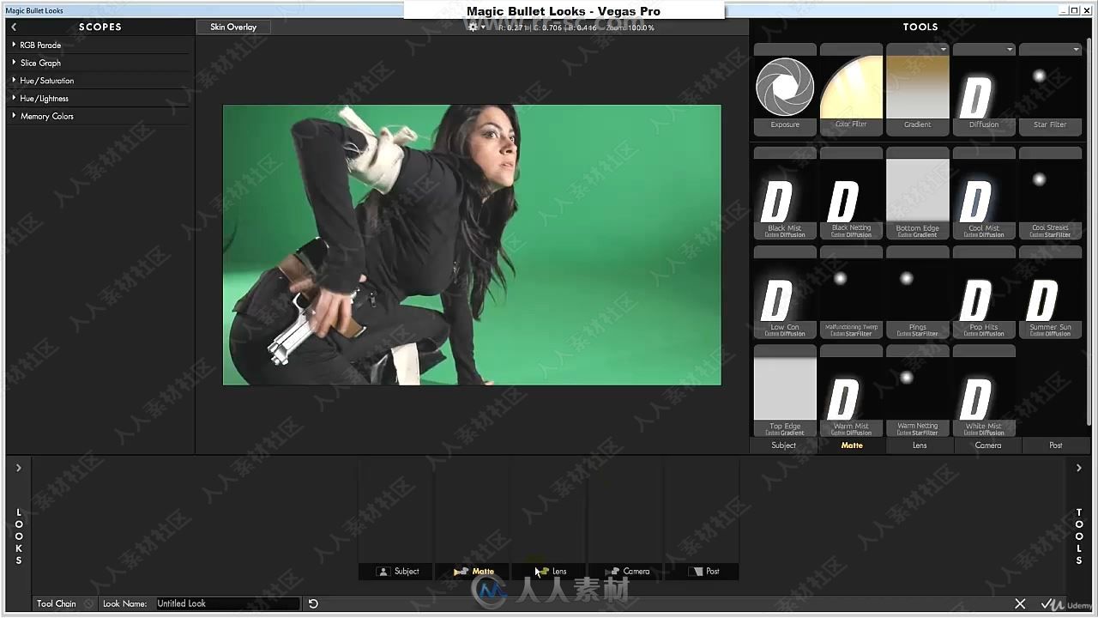This screenshot has height=618, width=1098.
Task: Expand the Tools drawer chevron
Action: pos(1079,468)
